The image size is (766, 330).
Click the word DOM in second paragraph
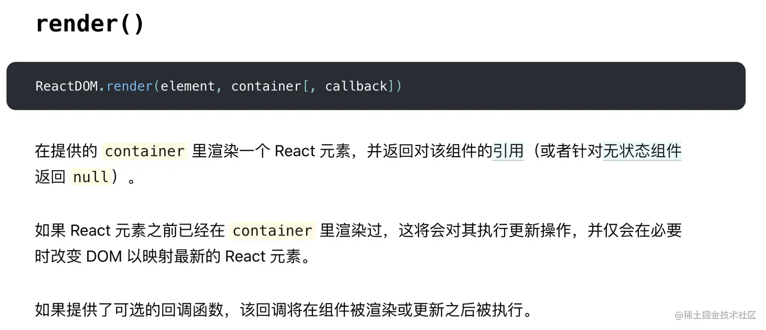104,256
